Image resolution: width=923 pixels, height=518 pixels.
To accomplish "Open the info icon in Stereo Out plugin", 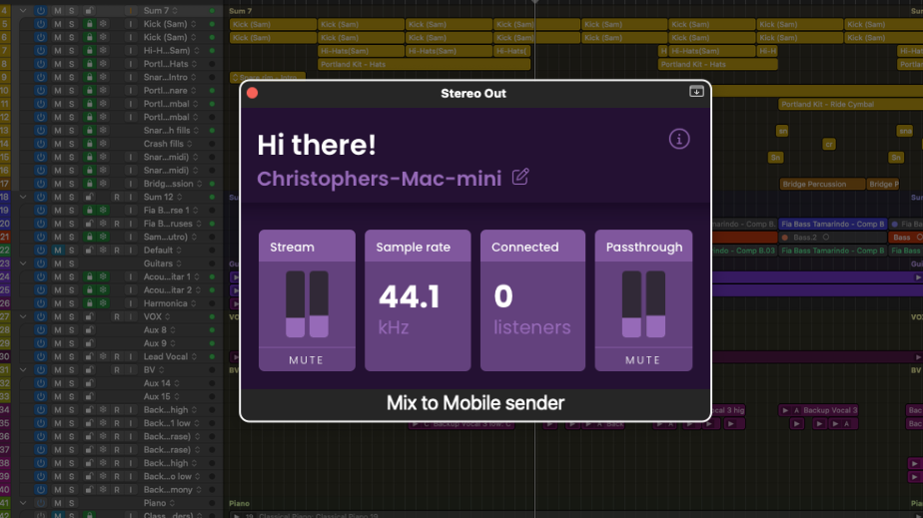I will tap(678, 140).
